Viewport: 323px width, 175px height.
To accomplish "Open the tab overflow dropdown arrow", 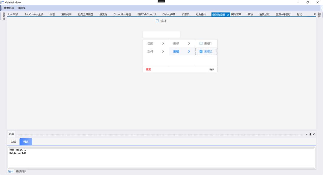I will (315, 14).
